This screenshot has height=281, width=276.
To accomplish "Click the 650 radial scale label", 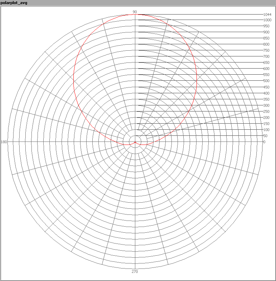I will (x=267, y=62).
